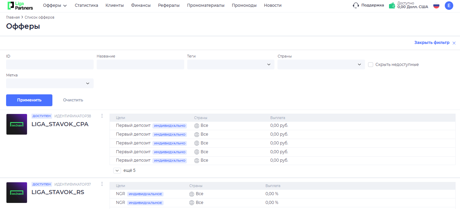Click the green wallet balance icon

392,5
